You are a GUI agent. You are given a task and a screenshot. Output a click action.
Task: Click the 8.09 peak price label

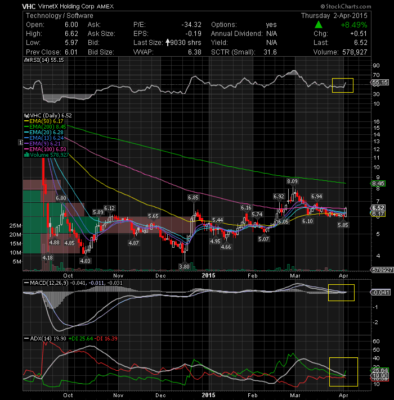coord(292,181)
